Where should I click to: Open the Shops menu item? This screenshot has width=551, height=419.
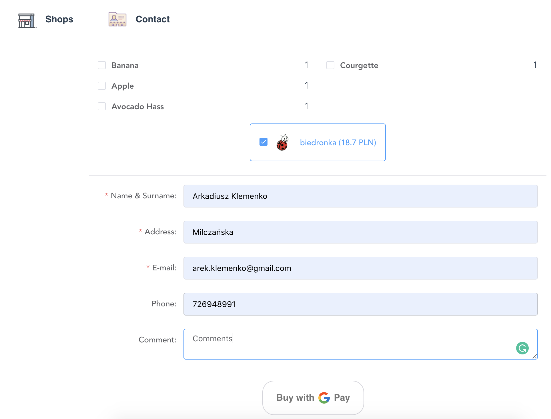click(x=59, y=19)
